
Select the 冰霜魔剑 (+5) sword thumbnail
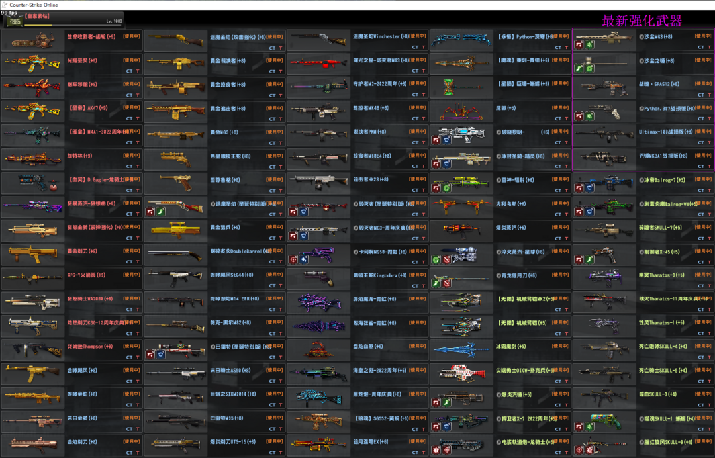coord(461,350)
